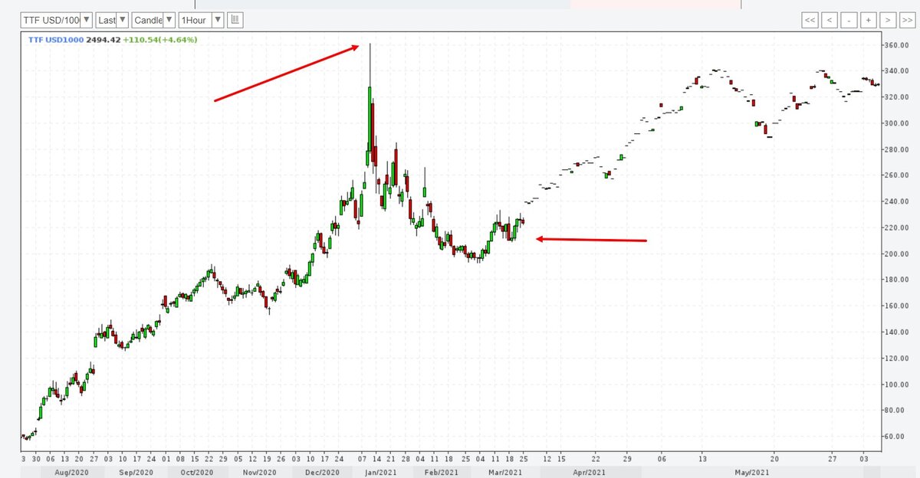The image size is (920, 478).
Task: Click the 160.00 price axis label
Action: pyautogui.click(x=896, y=306)
